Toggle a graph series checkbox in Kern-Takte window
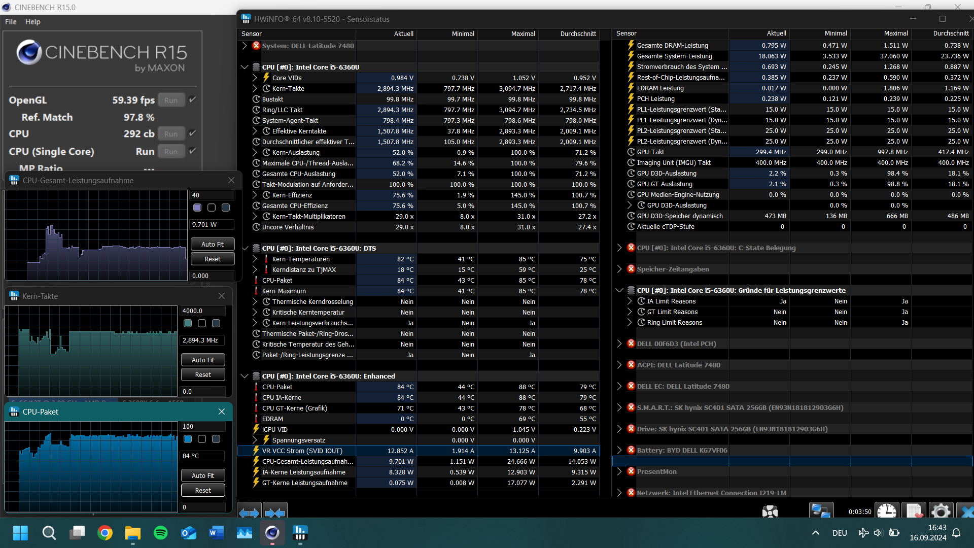This screenshot has height=548, width=974. (188, 323)
